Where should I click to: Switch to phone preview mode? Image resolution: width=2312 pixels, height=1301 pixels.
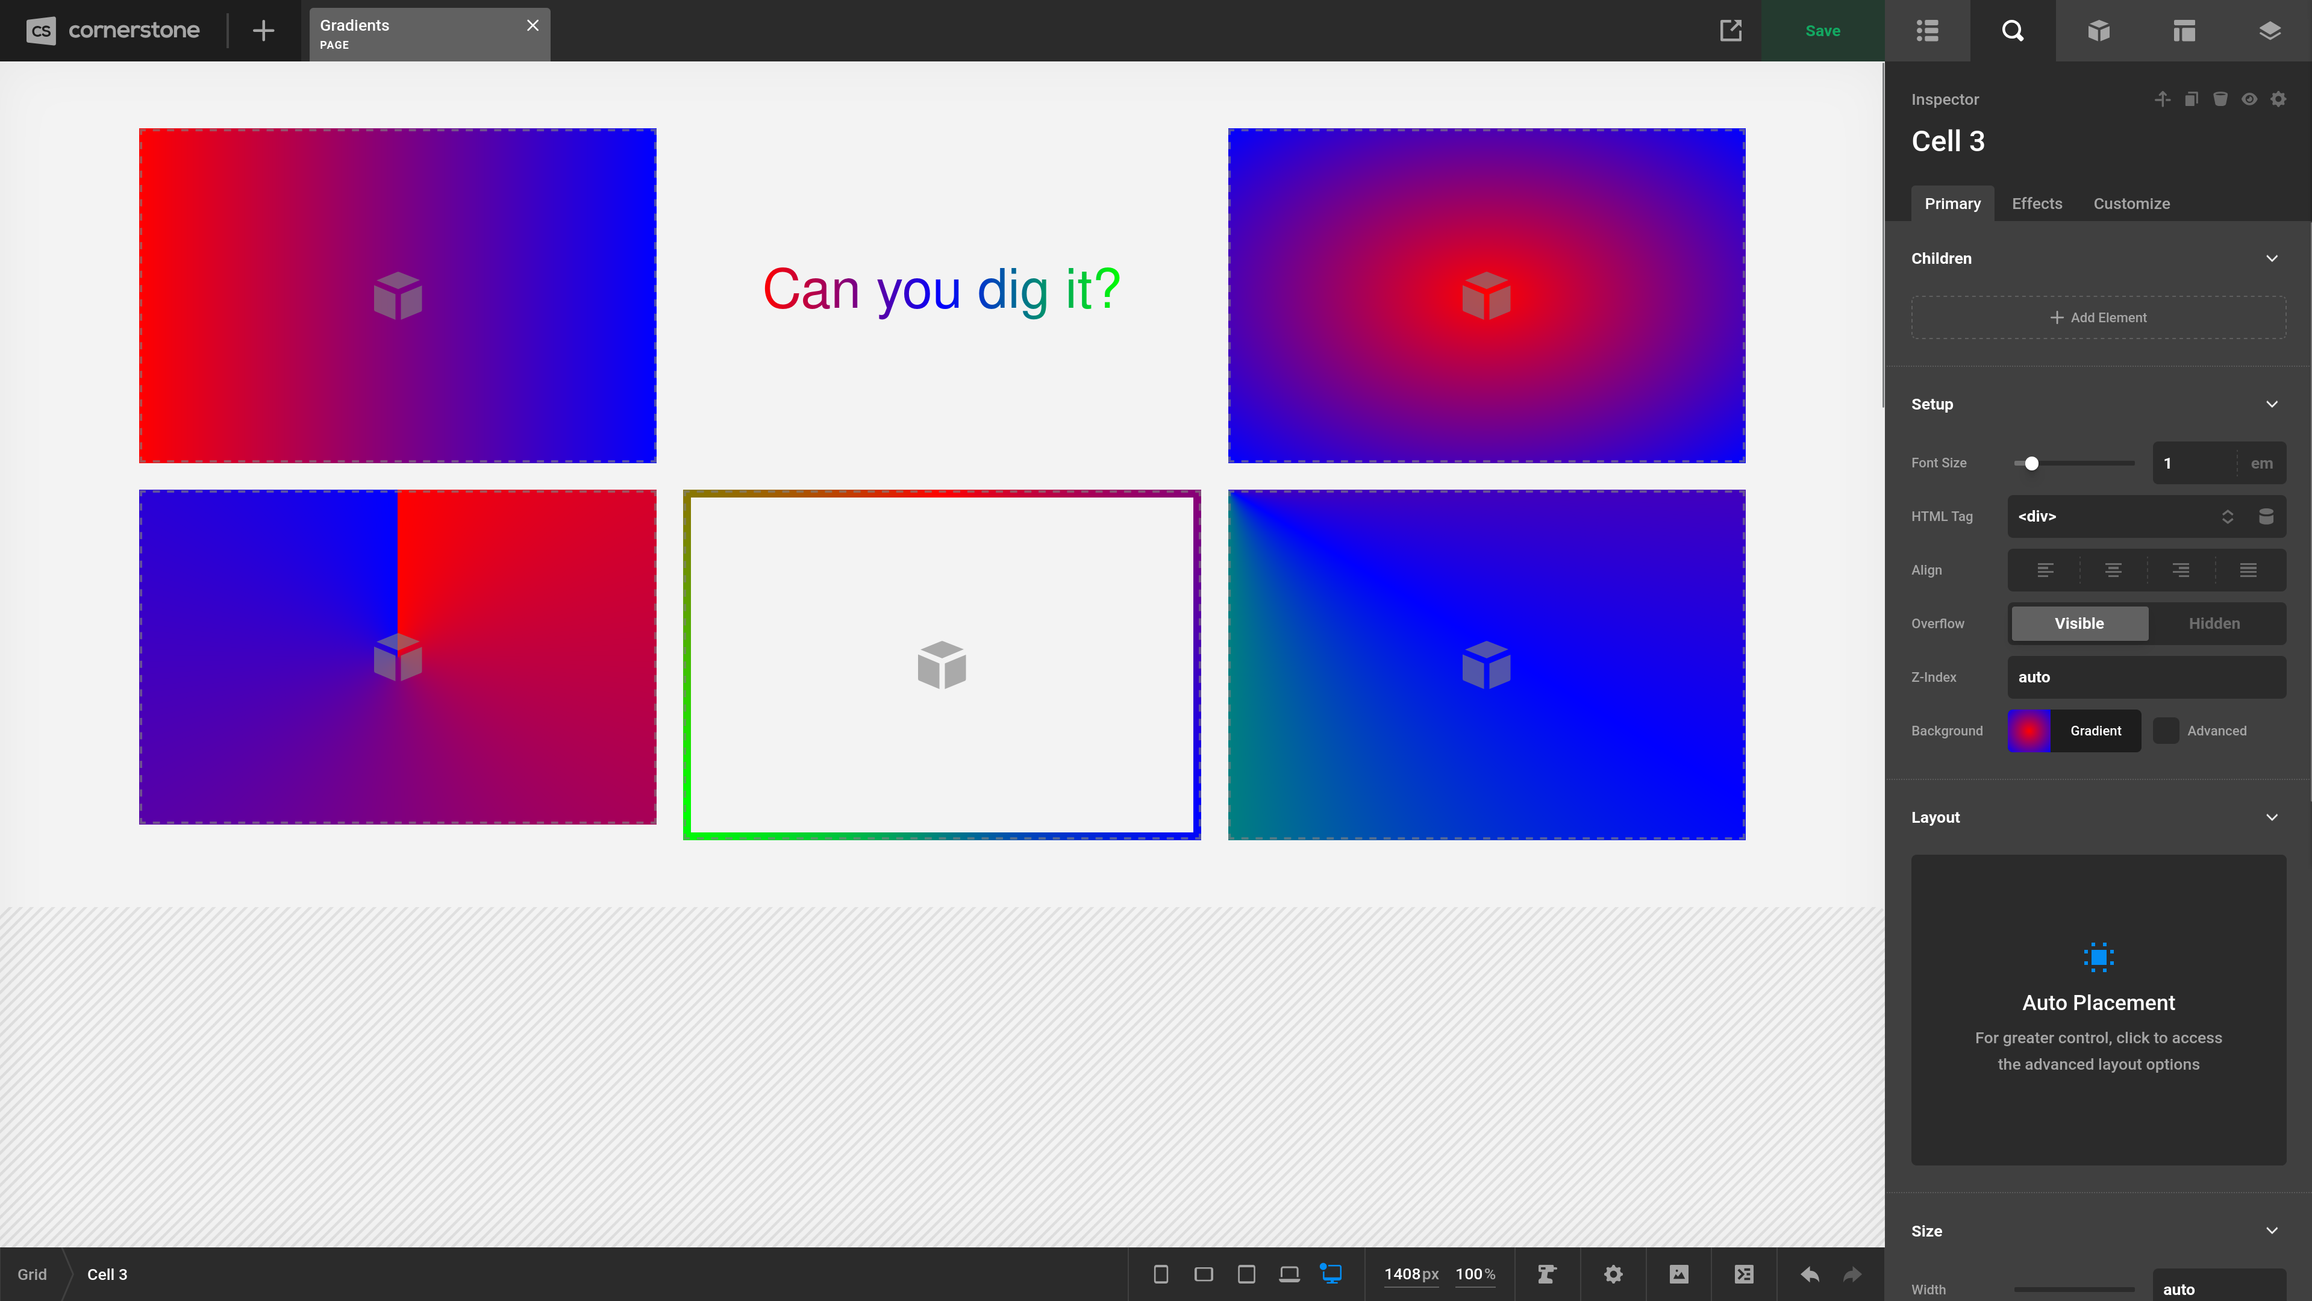[x=1160, y=1273]
